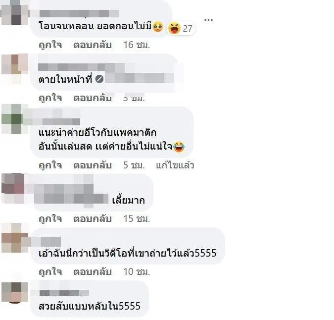Like the comment about วิดีโอที่เขาถ่ายไว้แล้ว
This screenshot has height=320, width=334.
click(x=50, y=271)
